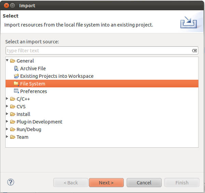205x193 pixels.
Task: Expand the C/C++ category arrow
Action: (x=7, y=99)
